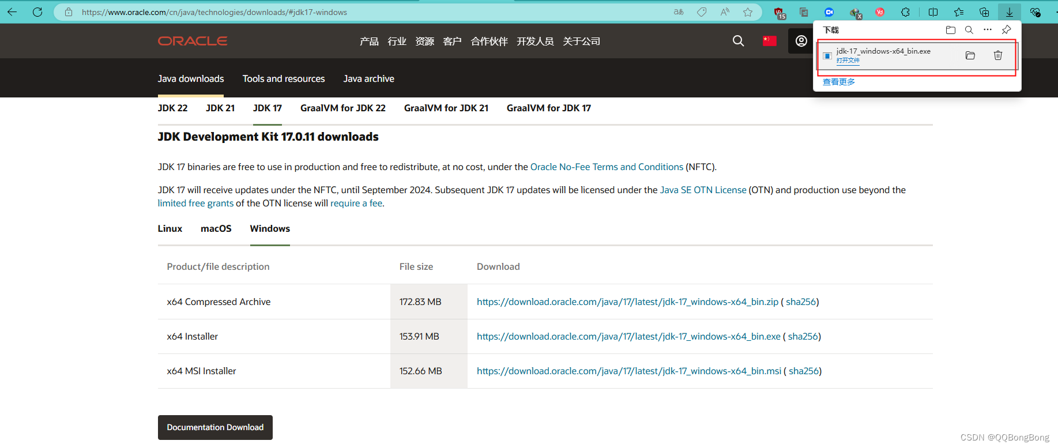
Task: Click the Oracle site search magnifier
Action: (x=738, y=41)
